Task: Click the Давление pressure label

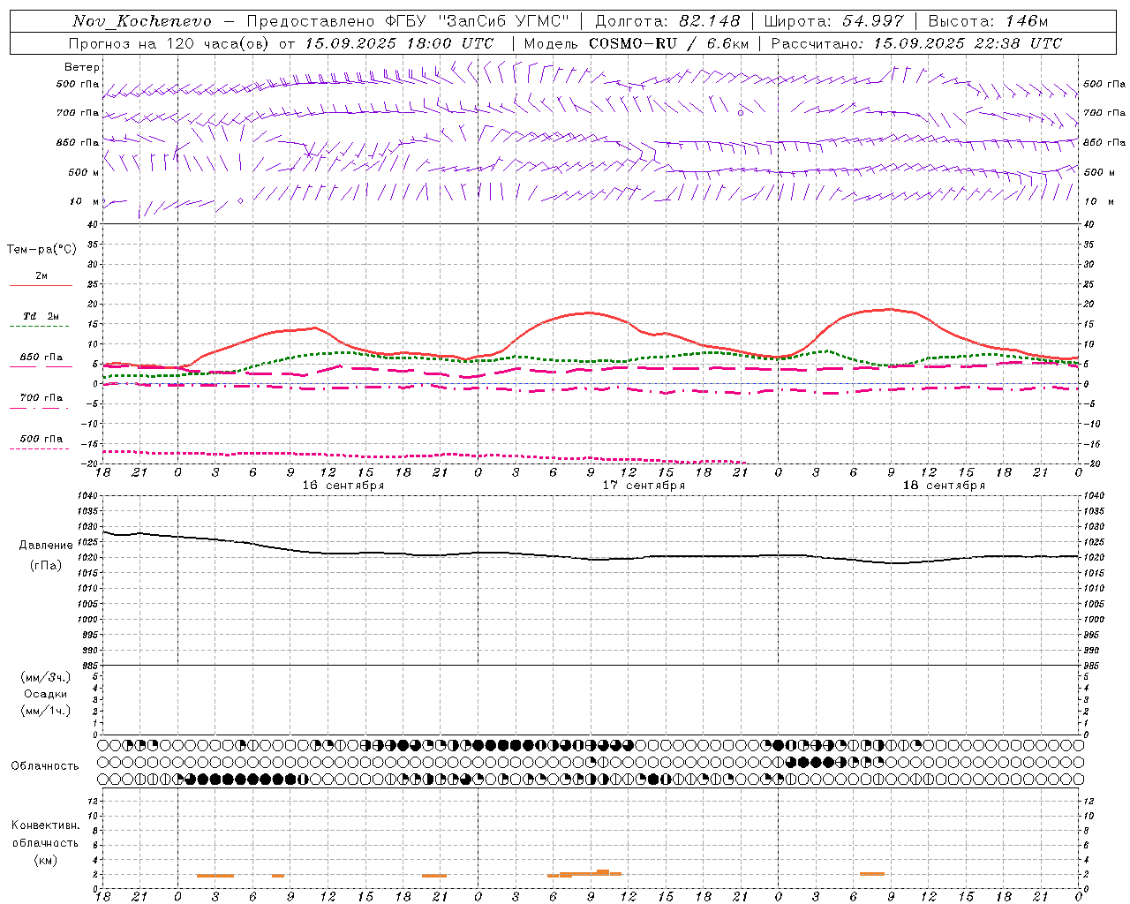Action: point(46,546)
